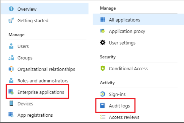Go to Conditional Access text link
184x123 pixels.
click(128, 68)
